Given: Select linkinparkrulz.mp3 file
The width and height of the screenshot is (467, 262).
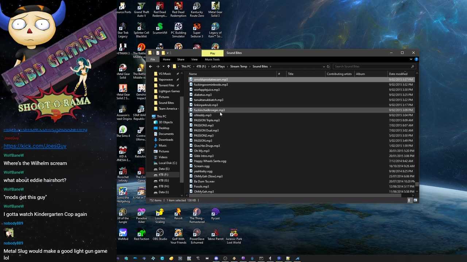Looking at the screenshot, I should click(x=206, y=105).
